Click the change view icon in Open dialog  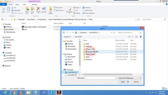(129, 37)
